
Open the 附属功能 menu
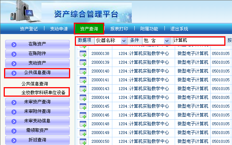[149, 29]
